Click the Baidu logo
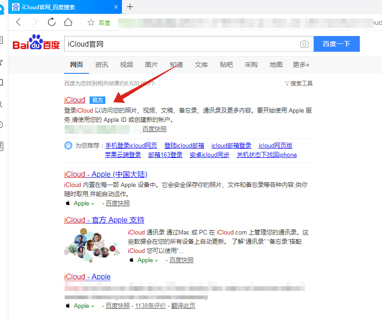The width and height of the screenshot is (382, 319). click(x=36, y=42)
